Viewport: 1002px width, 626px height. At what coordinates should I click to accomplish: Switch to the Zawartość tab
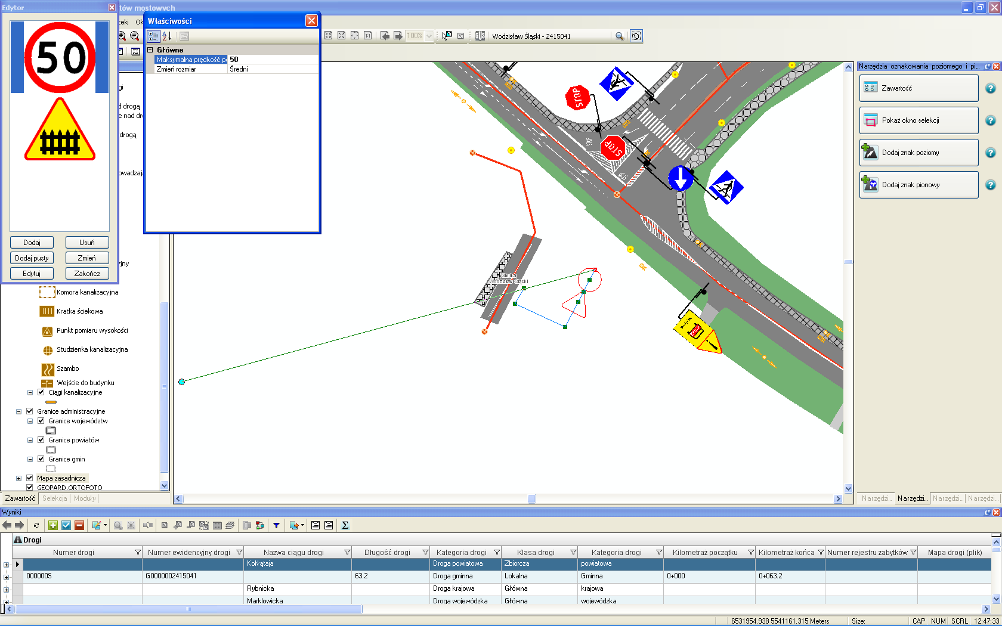(20, 498)
